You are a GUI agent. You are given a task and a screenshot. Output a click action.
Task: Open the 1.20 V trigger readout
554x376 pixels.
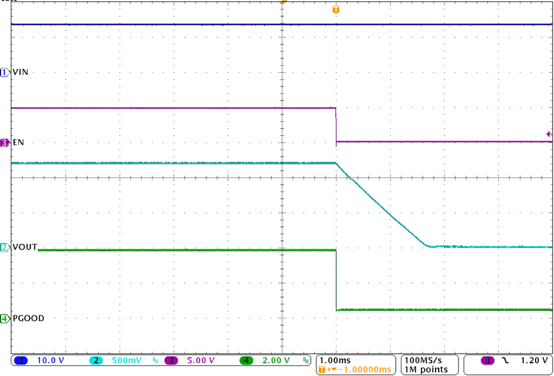pos(536,360)
